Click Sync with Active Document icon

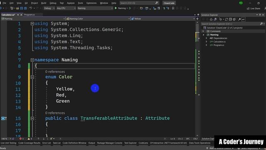[x=226, y=20]
